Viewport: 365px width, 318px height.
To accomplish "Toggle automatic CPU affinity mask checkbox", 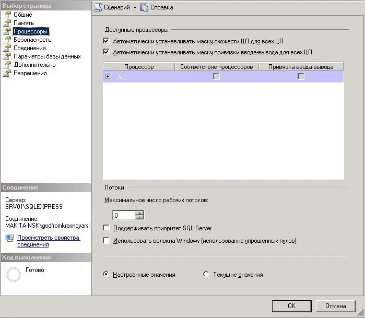I will click(106, 41).
